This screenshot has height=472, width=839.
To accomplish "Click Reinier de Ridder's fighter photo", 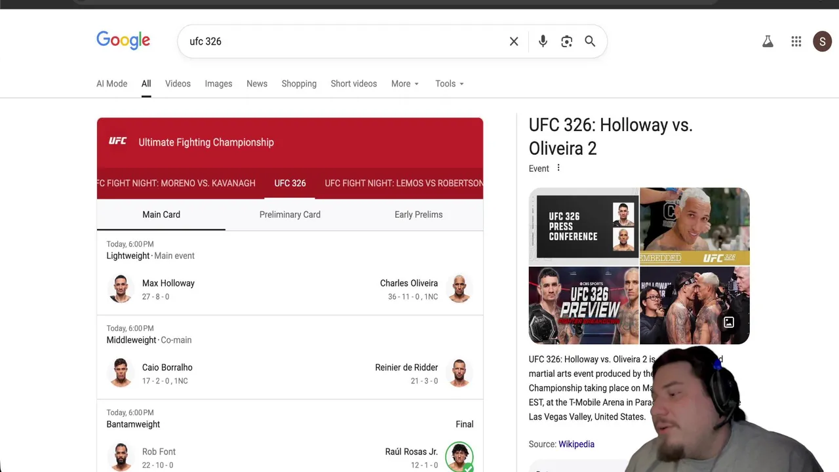I will [459, 372].
